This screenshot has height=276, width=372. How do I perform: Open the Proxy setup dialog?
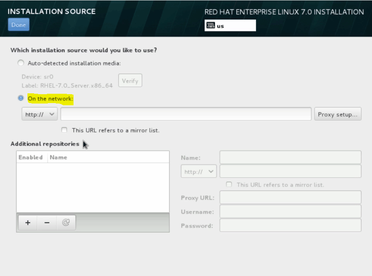pos(337,114)
